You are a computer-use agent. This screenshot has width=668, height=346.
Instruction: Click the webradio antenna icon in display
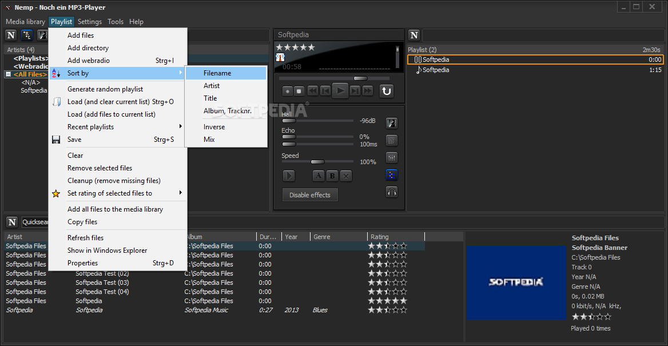tap(280, 57)
